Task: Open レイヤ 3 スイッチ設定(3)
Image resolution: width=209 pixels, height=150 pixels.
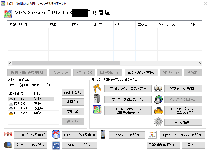Action: tap(79, 135)
